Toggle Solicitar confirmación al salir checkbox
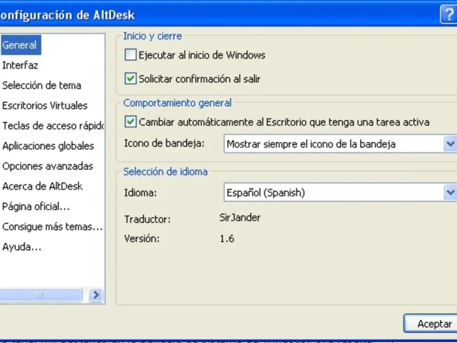Viewport: 457px width, 343px height. coord(130,78)
